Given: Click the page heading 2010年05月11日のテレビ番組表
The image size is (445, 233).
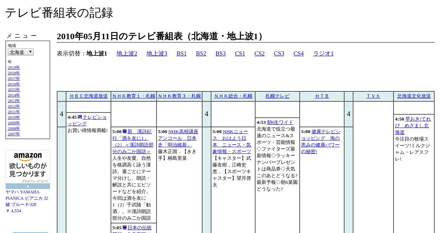Looking at the screenshot, I should (161, 36).
